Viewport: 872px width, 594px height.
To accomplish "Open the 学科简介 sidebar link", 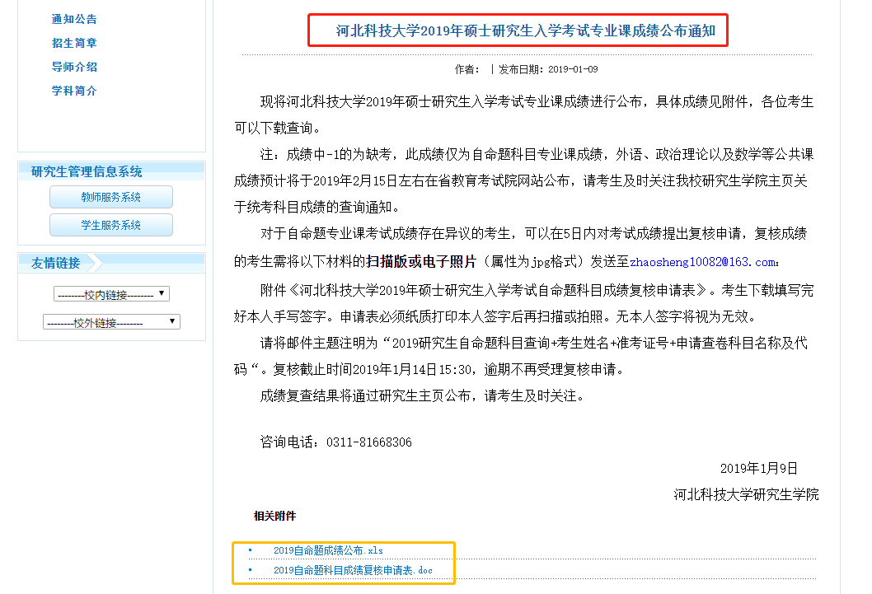I will (x=74, y=91).
